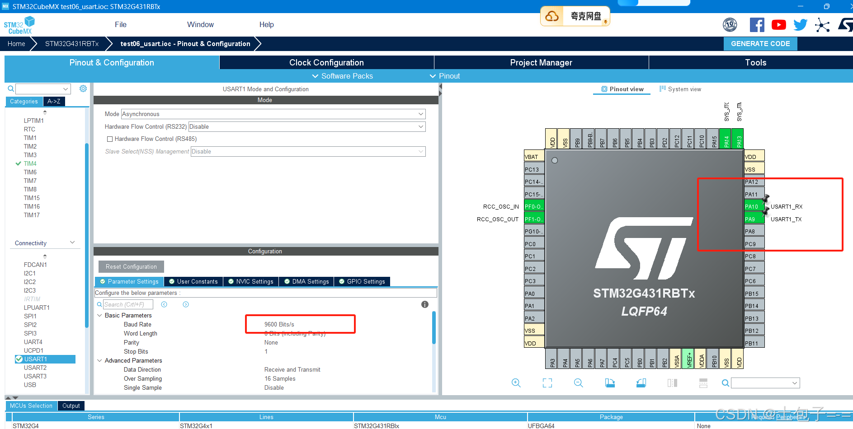Screen dimensions: 853x429
Task: Click STM32G431RBTx breadcrumb
Action: tap(72, 44)
